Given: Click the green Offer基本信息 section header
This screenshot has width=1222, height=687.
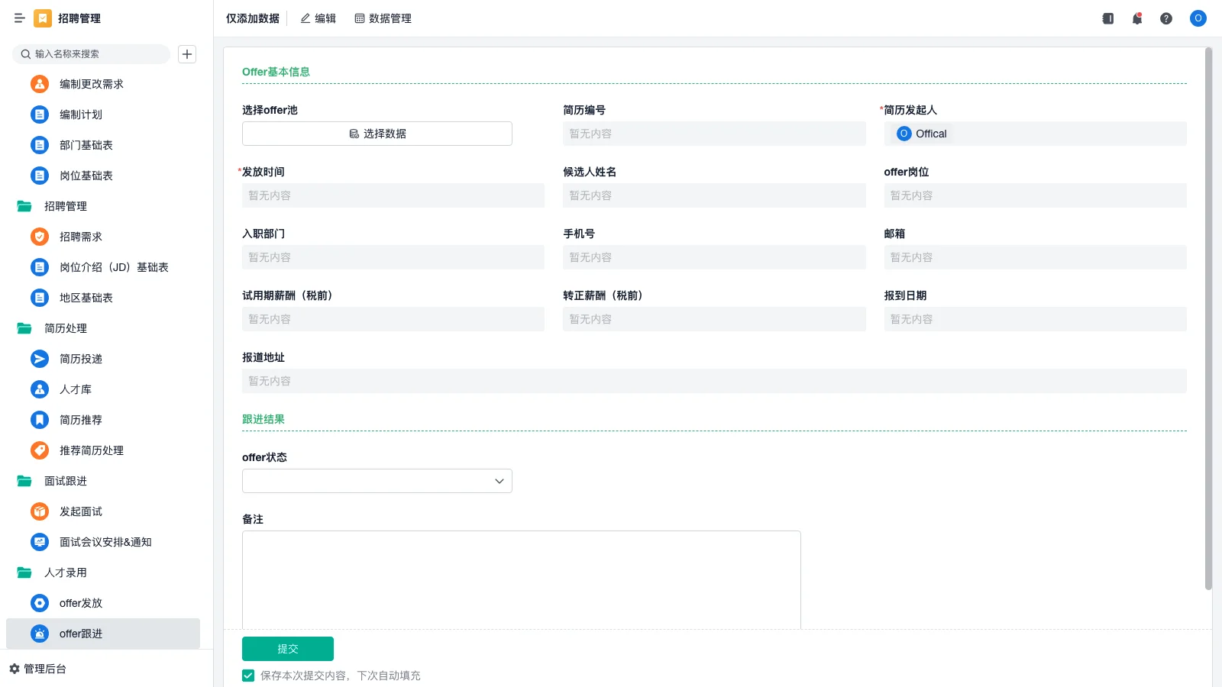Looking at the screenshot, I should [276, 71].
